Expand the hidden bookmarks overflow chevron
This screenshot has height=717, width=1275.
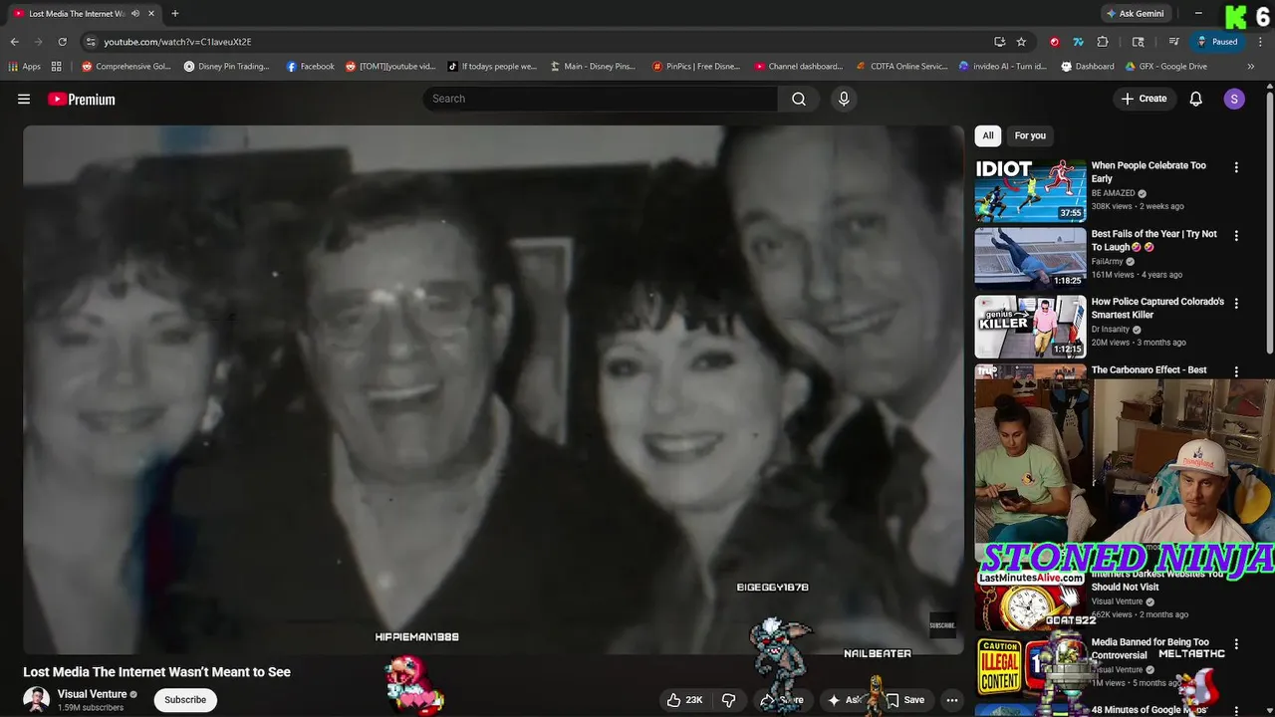pyautogui.click(x=1251, y=67)
